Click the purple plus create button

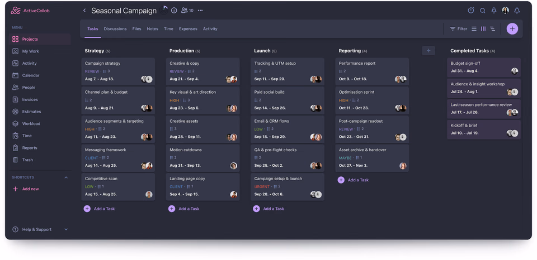512,28
